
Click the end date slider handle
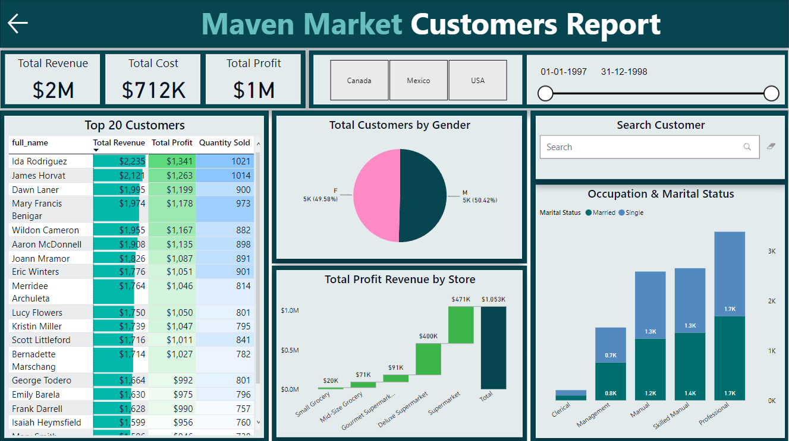click(771, 93)
